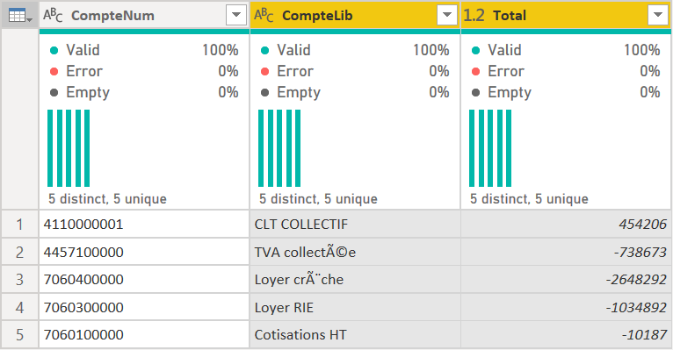Open the table options menu icon
673x350 pixels.
19,17
